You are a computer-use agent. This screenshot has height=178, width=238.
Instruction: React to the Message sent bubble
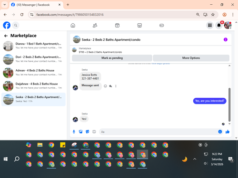point(105,86)
